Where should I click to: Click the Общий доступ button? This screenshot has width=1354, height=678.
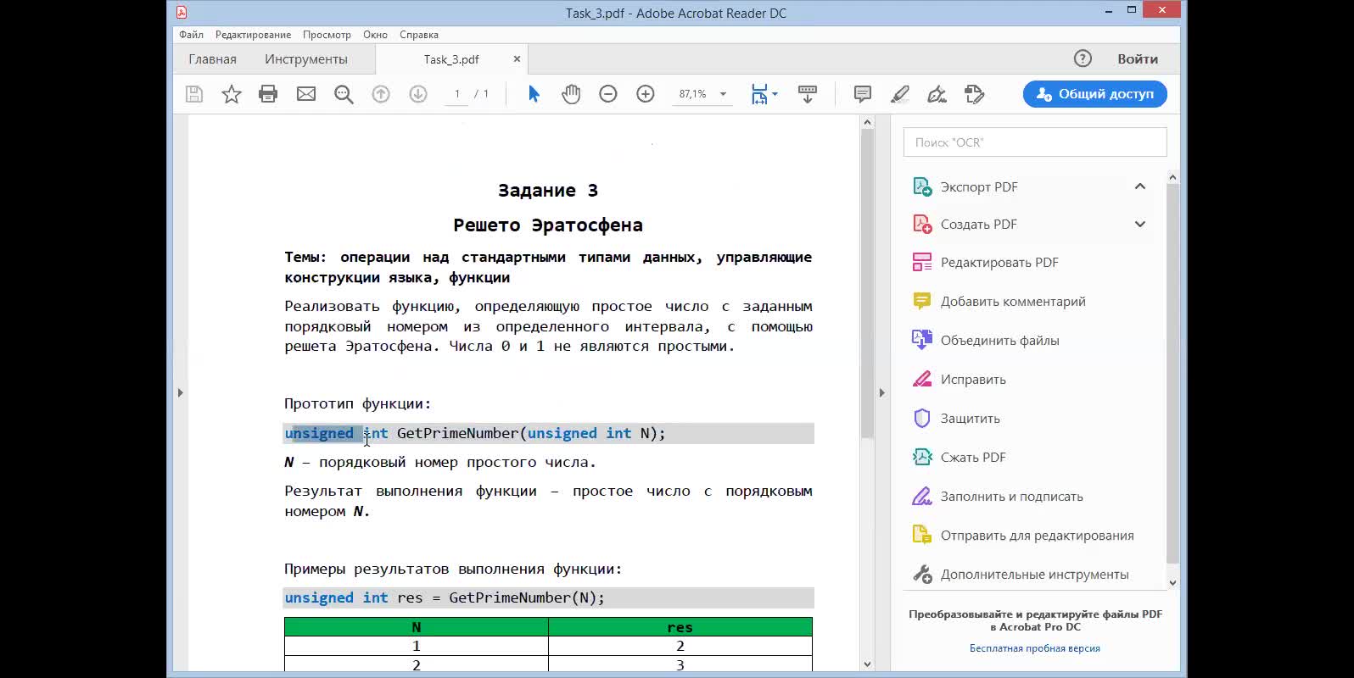(x=1094, y=94)
